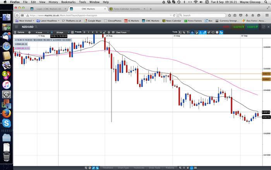Toggle the blue pencil drawing icon at bottom
This screenshot has height=170, width=271.
[x=94, y=168]
